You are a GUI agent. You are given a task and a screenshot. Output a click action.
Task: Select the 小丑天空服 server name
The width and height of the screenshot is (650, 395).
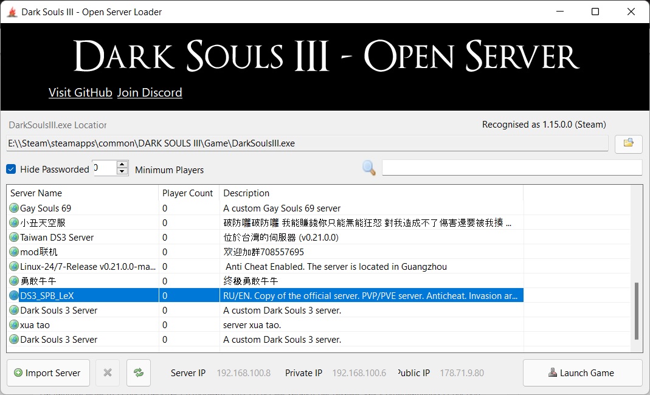43,222
